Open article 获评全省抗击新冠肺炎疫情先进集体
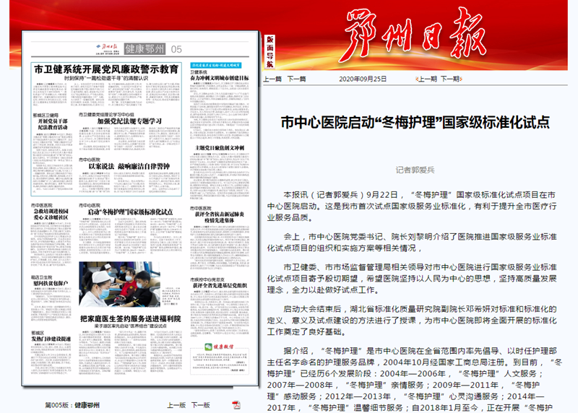Image resolution: width=578 pixels, height=413 pixels. (x=220, y=217)
